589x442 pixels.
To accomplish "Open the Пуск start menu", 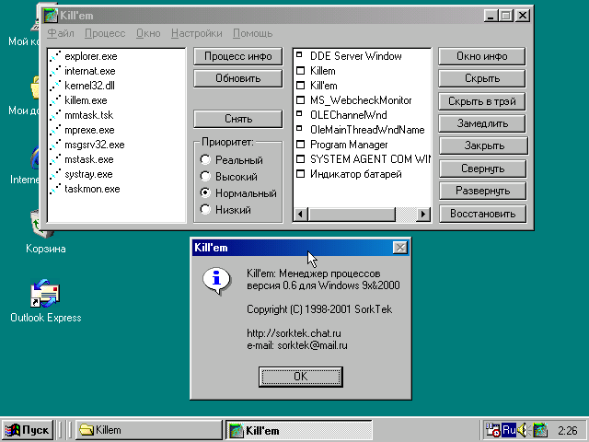I will pos(28,430).
